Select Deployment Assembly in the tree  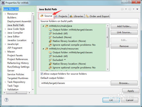[x=19, y=21]
